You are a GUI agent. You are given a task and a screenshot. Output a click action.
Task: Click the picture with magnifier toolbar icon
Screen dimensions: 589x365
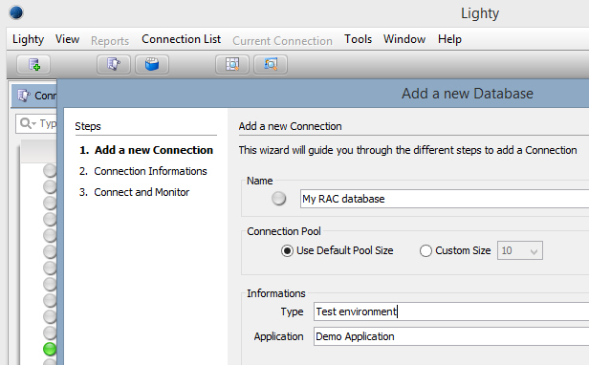pos(271,64)
